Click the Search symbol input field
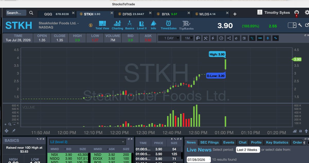The image size is (309, 163). [x=16, y=13]
